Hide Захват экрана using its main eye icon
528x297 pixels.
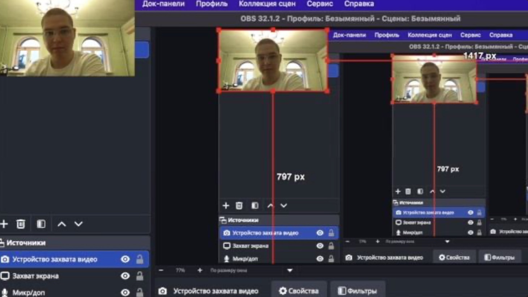click(125, 276)
